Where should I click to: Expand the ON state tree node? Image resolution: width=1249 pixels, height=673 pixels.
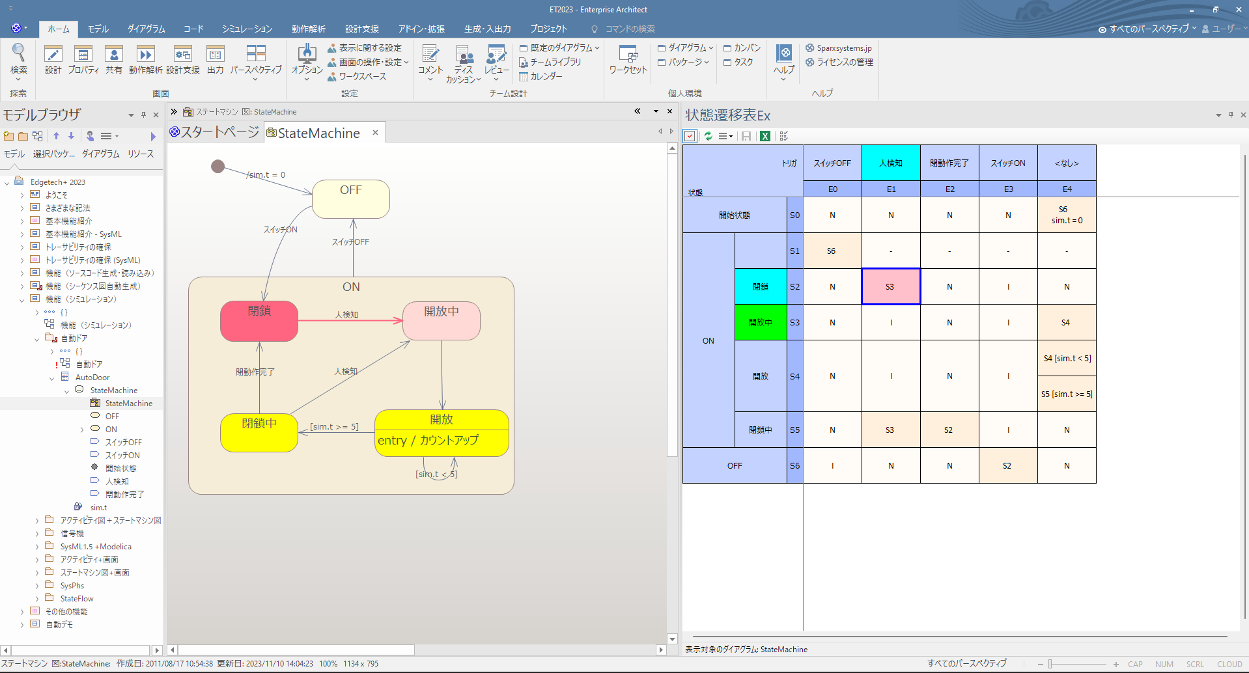(x=81, y=430)
